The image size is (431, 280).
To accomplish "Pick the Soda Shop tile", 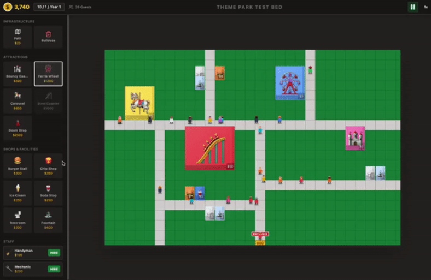I will (x=48, y=193).
